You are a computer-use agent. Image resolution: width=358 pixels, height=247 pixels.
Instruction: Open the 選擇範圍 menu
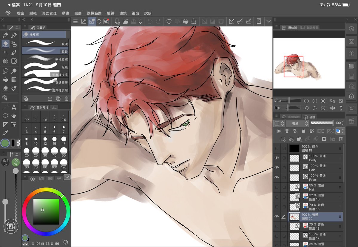coord(94,13)
